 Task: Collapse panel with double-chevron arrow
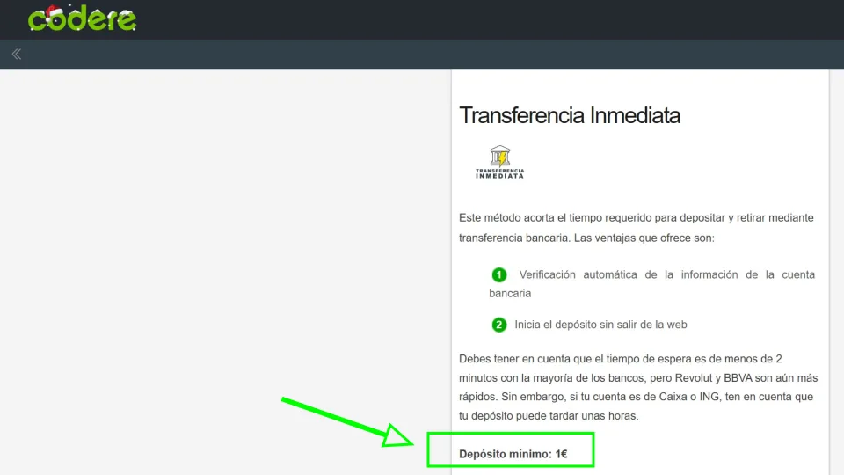pos(16,55)
